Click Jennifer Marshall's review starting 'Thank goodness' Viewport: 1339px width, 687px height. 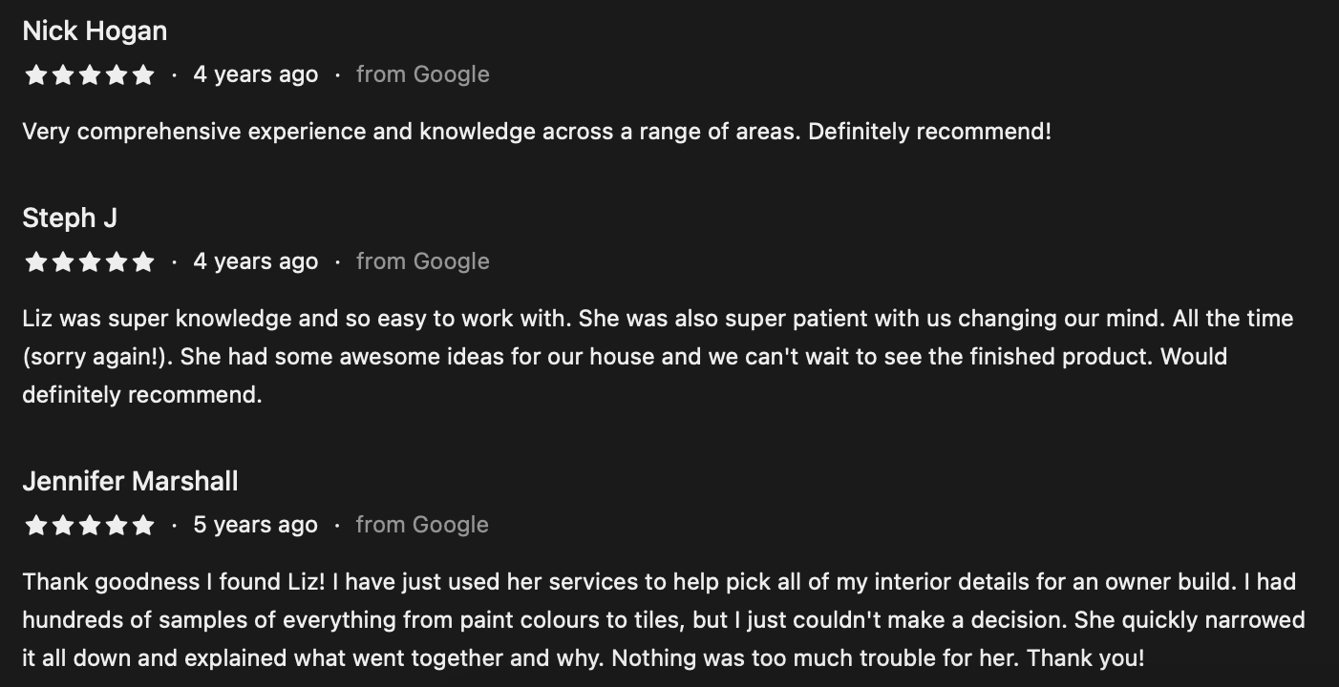(x=664, y=620)
